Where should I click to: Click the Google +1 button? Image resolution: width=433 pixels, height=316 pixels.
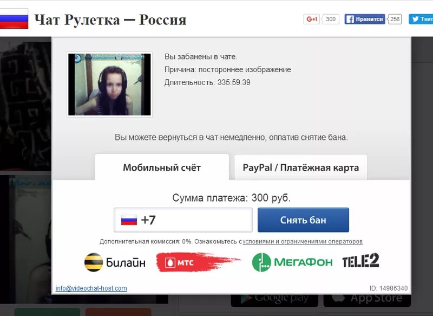coord(312,19)
